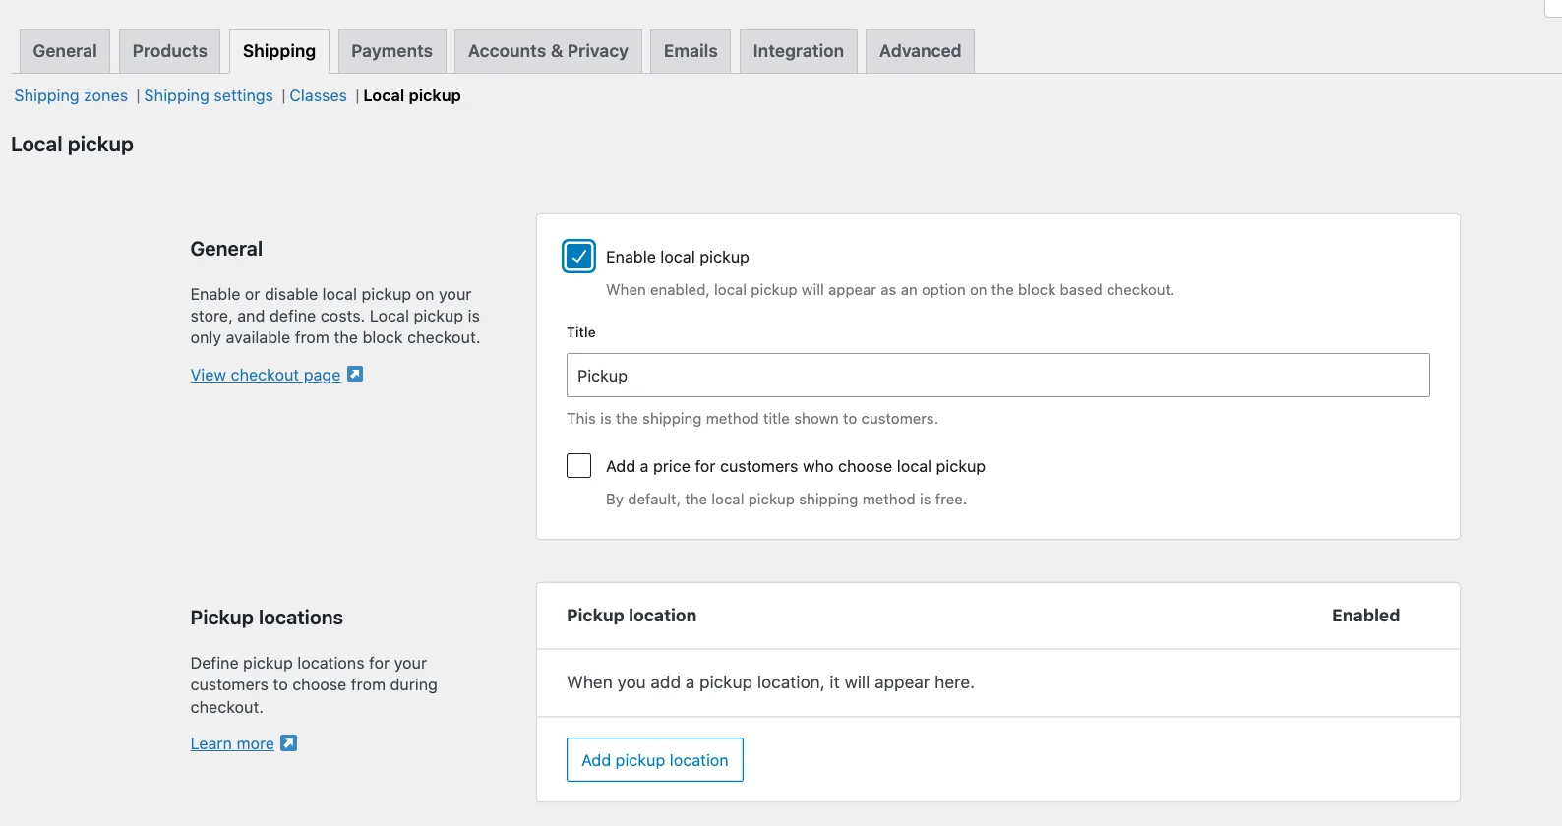Switch to the Products tab

coord(170,51)
